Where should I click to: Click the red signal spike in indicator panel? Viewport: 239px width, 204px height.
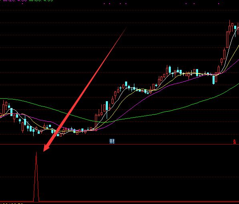coord(36,177)
